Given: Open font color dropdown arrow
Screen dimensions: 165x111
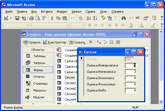Looking at the screenshot, I should coord(146,25).
